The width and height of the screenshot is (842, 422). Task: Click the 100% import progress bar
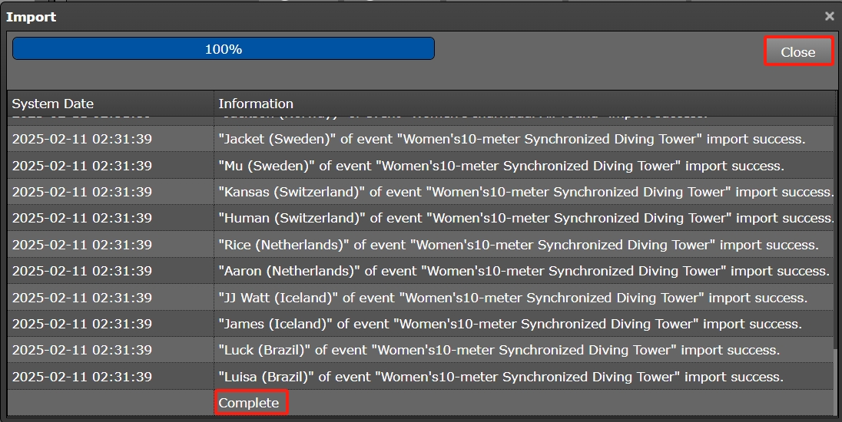click(x=224, y=49)
